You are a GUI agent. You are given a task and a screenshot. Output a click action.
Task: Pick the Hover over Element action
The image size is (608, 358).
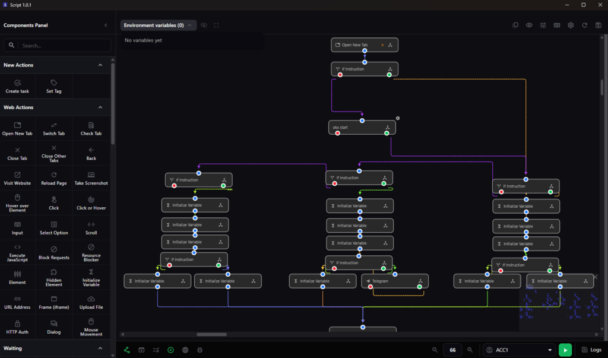pos(17,203)
